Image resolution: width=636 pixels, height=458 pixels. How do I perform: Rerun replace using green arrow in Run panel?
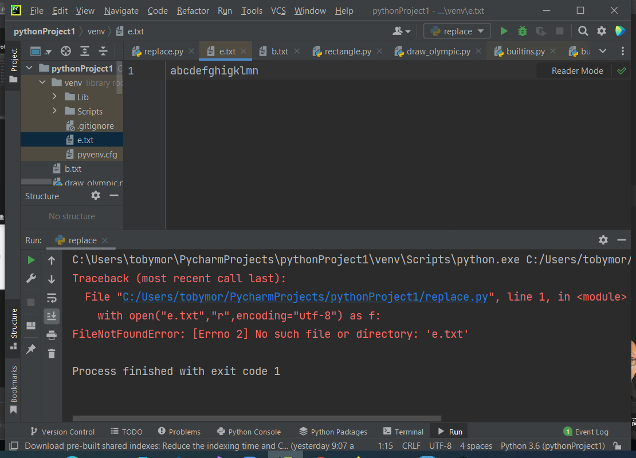tap(32, 260)
